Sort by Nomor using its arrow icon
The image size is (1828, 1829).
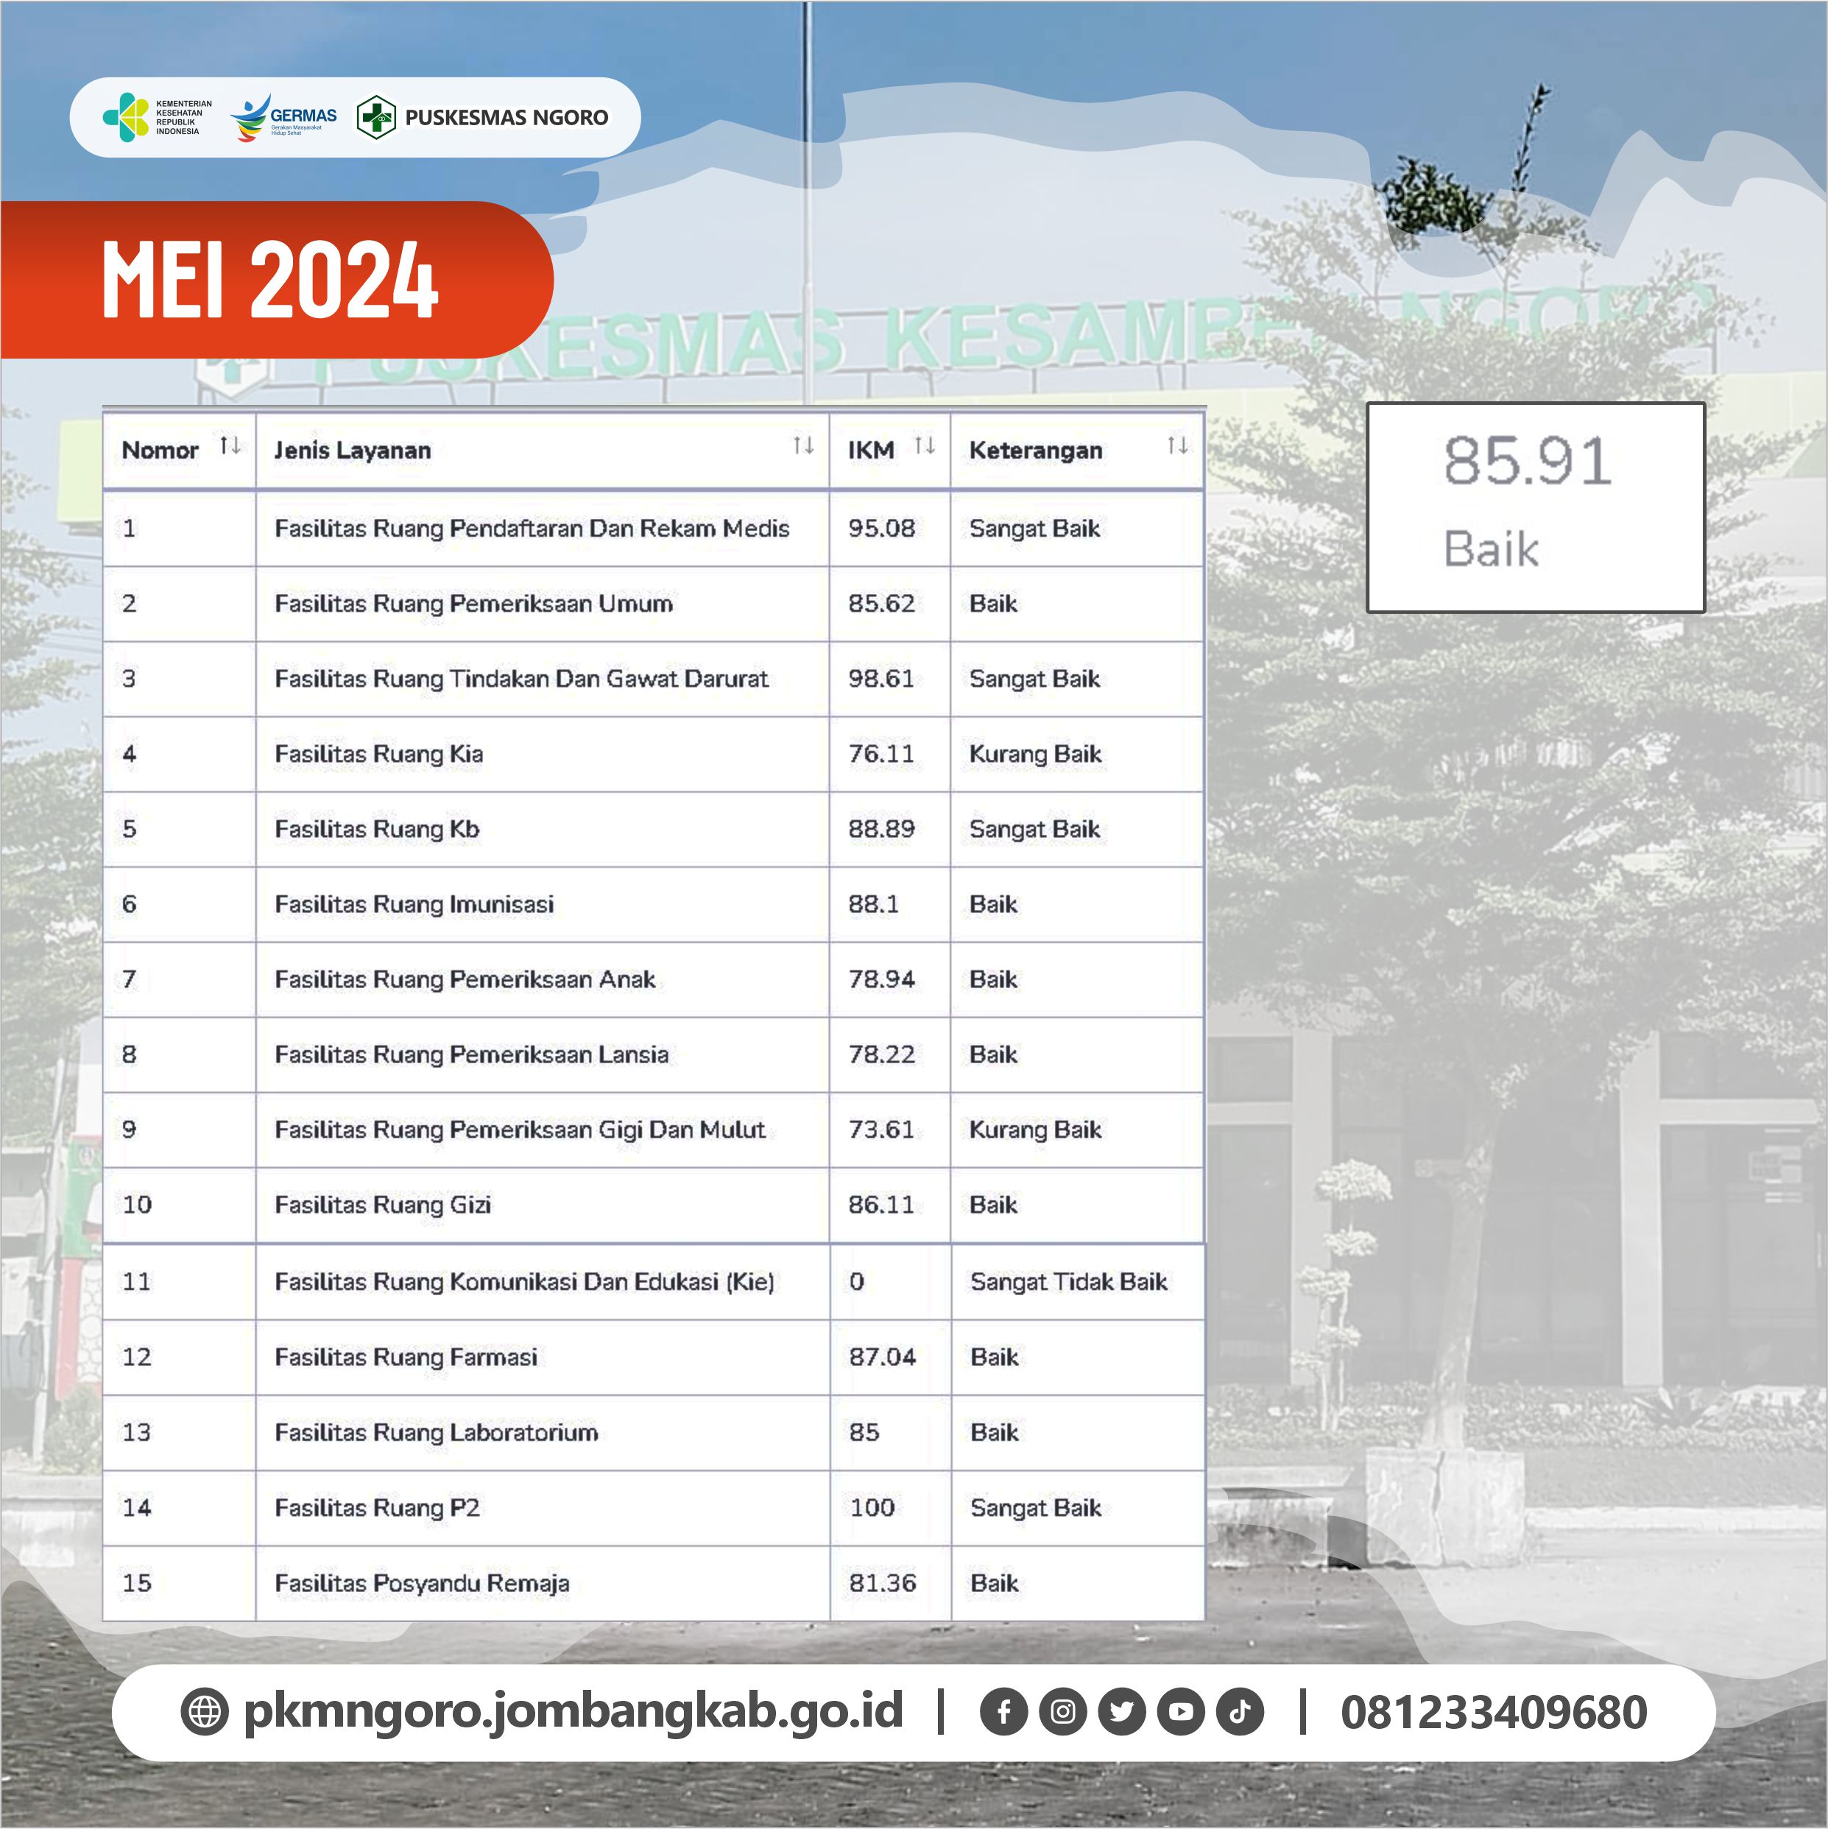coord(230,445)
